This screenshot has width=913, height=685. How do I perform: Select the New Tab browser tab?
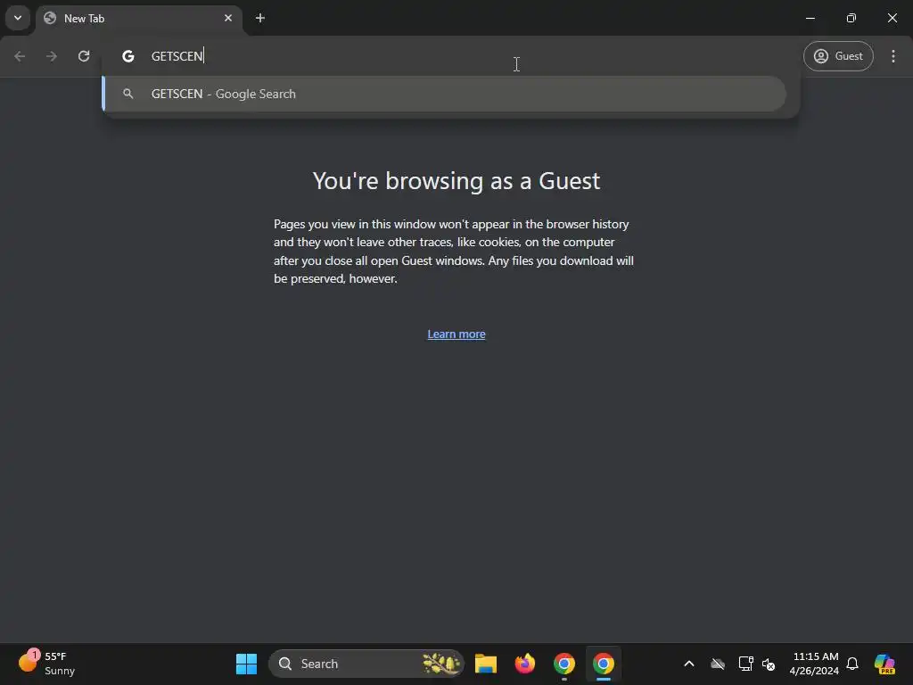140,18
